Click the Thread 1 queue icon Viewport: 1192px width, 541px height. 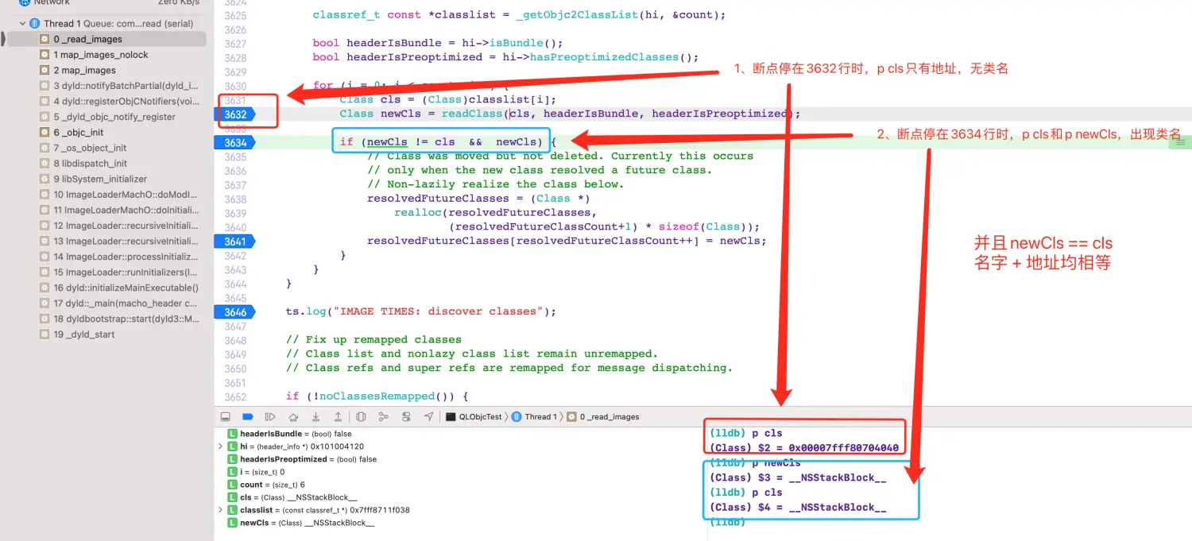(35, 24)
